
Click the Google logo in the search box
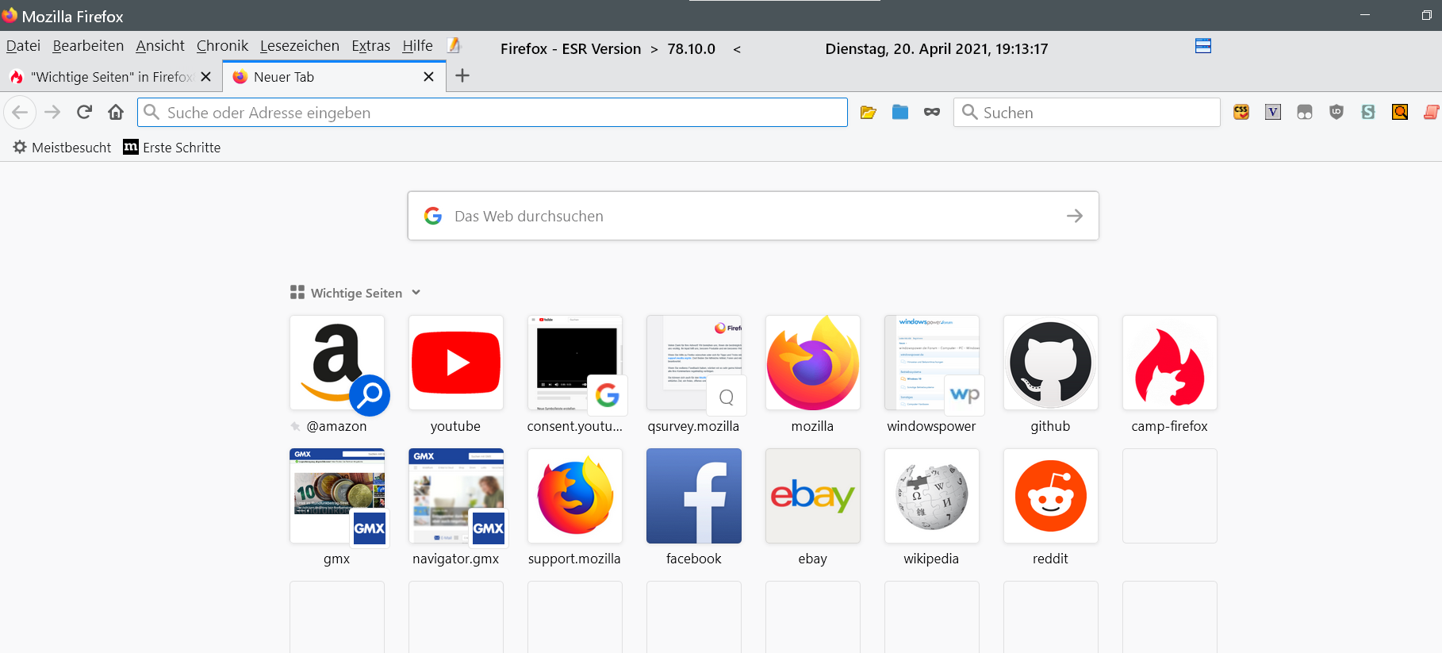[433, 216]
